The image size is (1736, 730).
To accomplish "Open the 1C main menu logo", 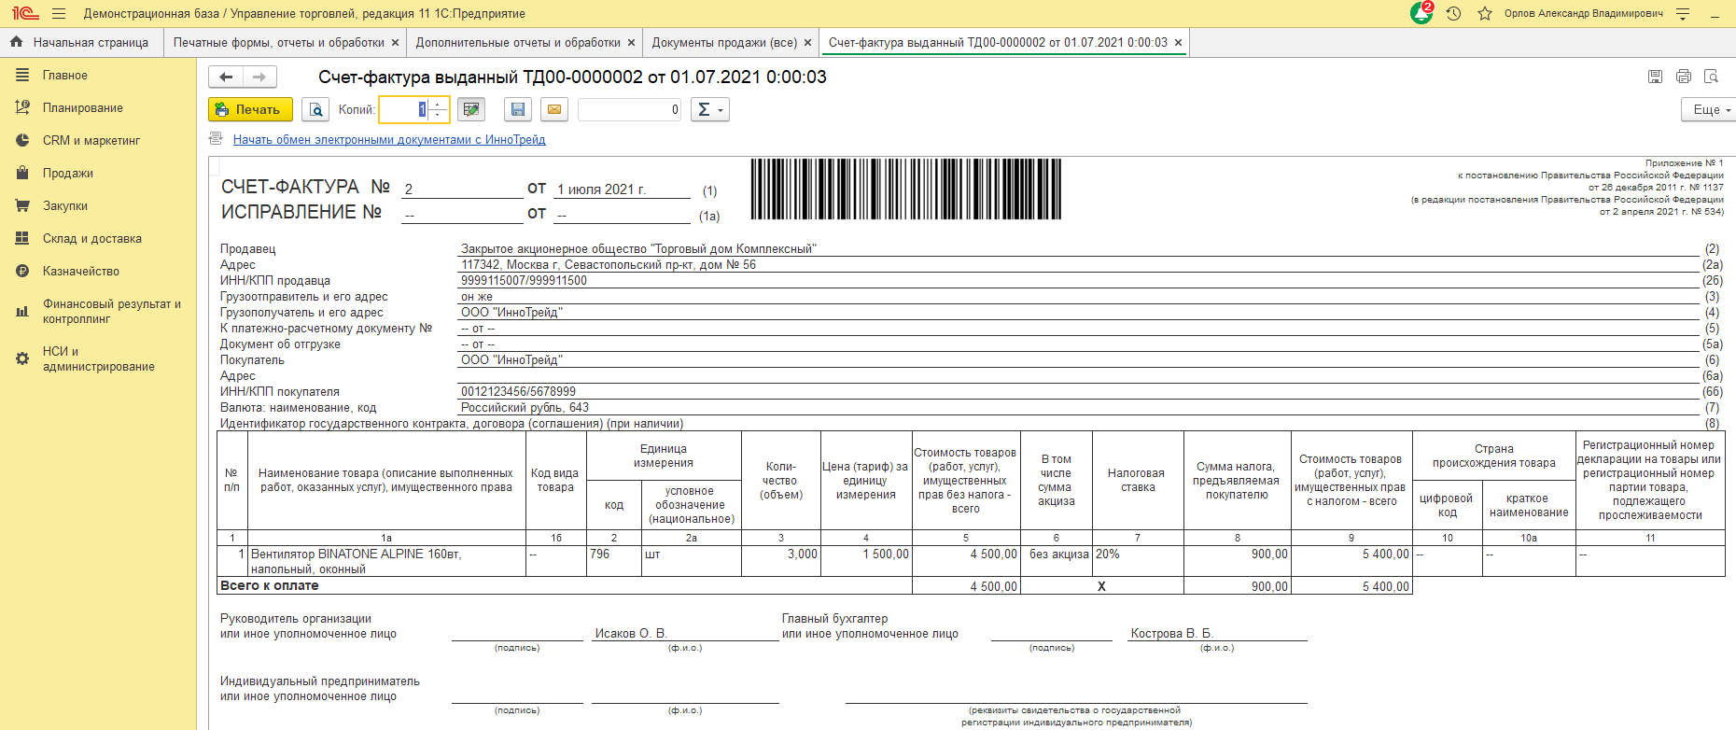I will tap(25, 13).
